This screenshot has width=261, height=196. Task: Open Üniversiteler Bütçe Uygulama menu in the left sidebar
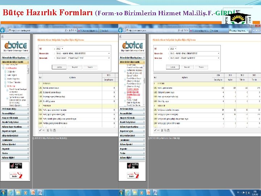click(x=15, y=58)
